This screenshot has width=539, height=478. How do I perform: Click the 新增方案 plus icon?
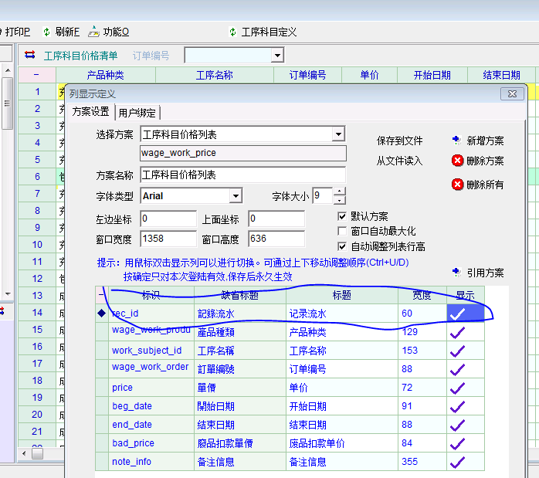point(457,141)
